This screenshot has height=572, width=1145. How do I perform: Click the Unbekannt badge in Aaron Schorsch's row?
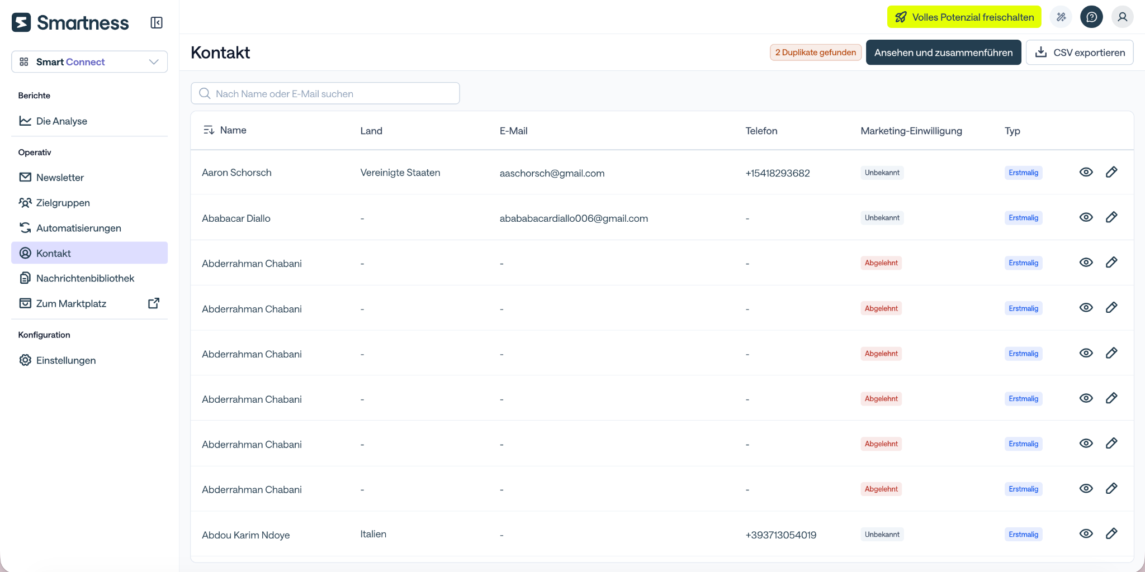[x=882, y=173]
